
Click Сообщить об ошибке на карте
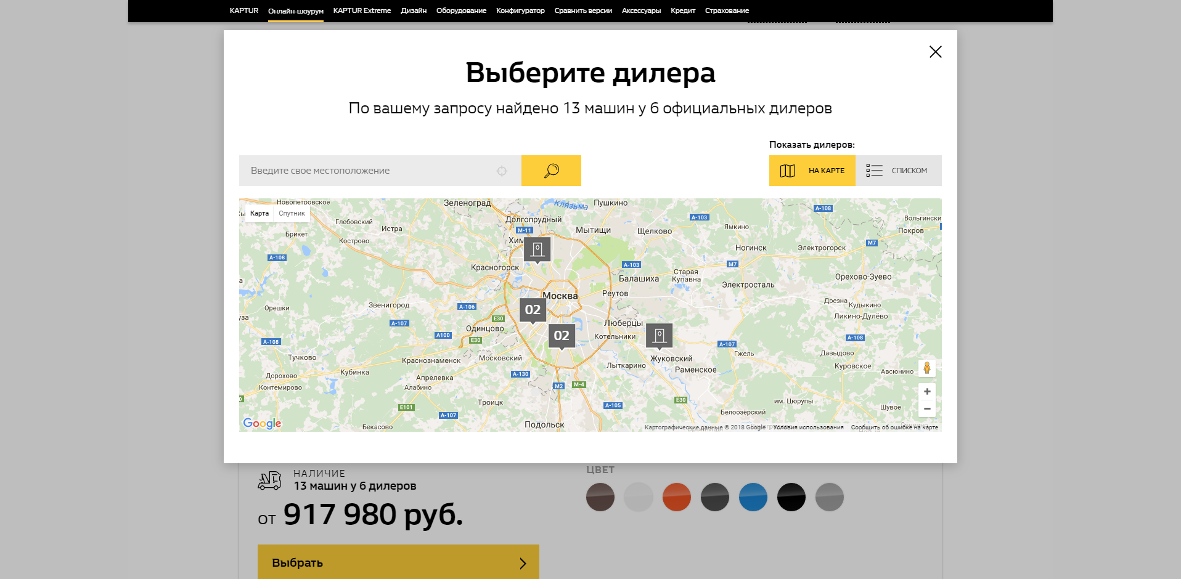click(x=894, y=427)
